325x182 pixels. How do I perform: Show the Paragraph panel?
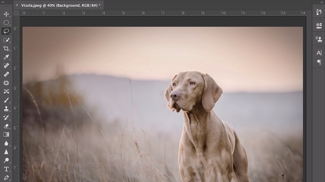pyautogui.click(x=319, y=62)
